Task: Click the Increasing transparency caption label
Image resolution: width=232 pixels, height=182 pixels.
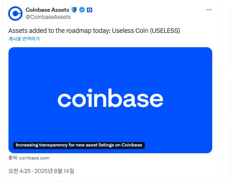Action: 79,146
